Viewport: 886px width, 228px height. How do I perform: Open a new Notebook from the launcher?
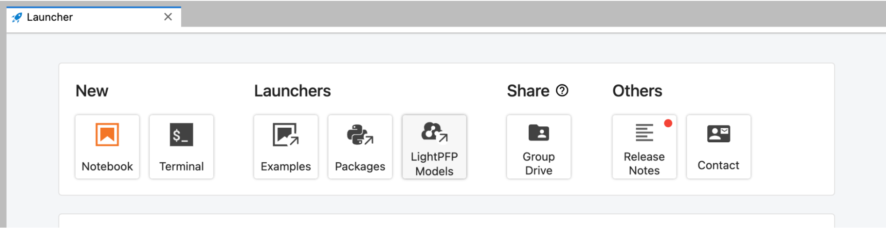pyautogui.click(x=107, y=147)
